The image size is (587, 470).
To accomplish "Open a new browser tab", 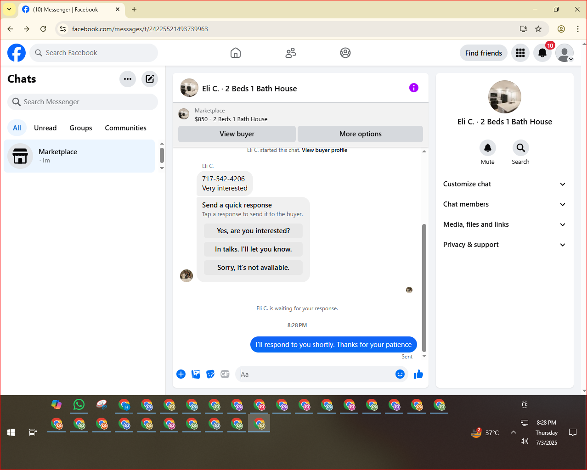I will pyautogui.click(x=134, y=9).
